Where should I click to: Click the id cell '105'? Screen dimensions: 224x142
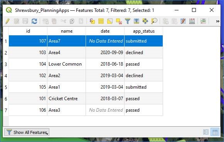(28, 87)
